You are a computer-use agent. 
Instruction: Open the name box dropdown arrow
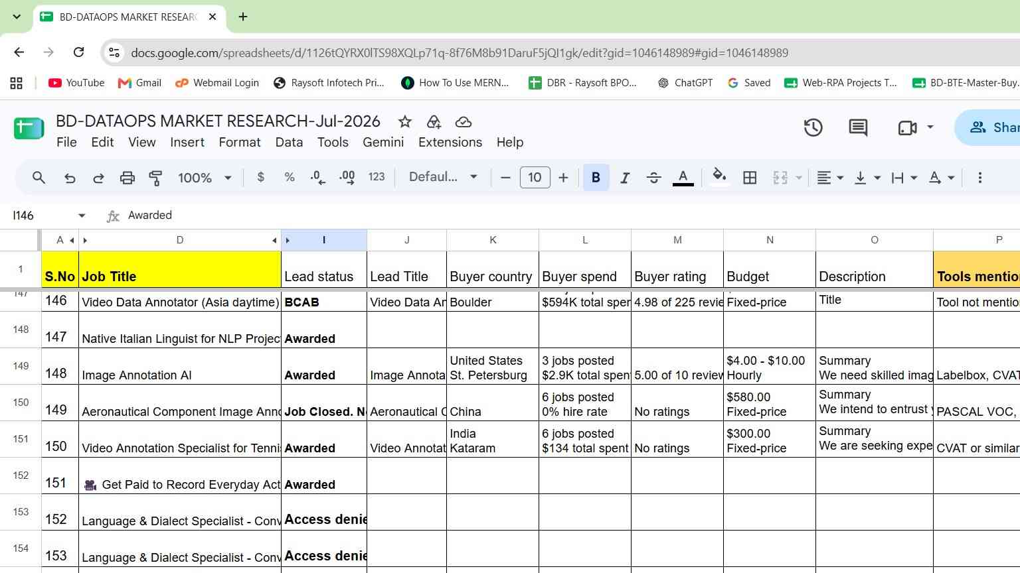(82, 216)
